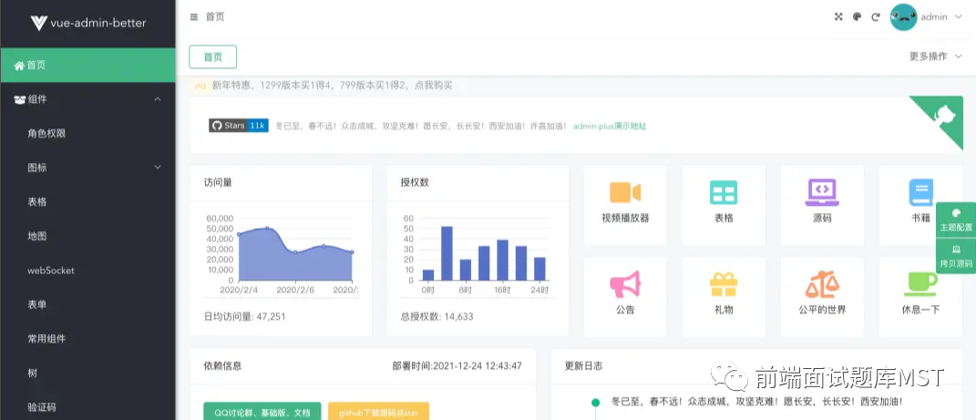Click the purple source code laptop icon
Image resolution: width=976 pixels, height=420 pixels.
pyautogui.click(x=822, y=192)
